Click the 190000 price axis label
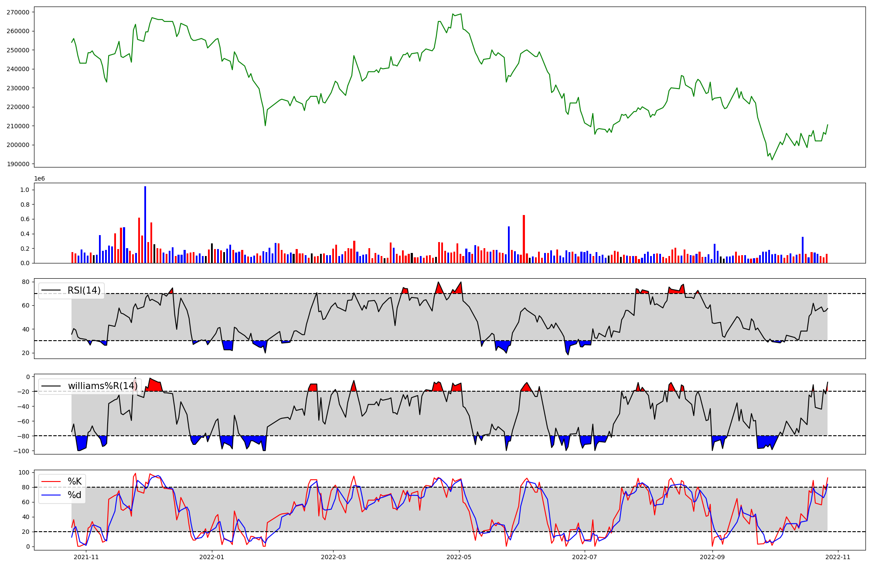The width and height of the screenshot is (872, 567). (x=18, y=164)
